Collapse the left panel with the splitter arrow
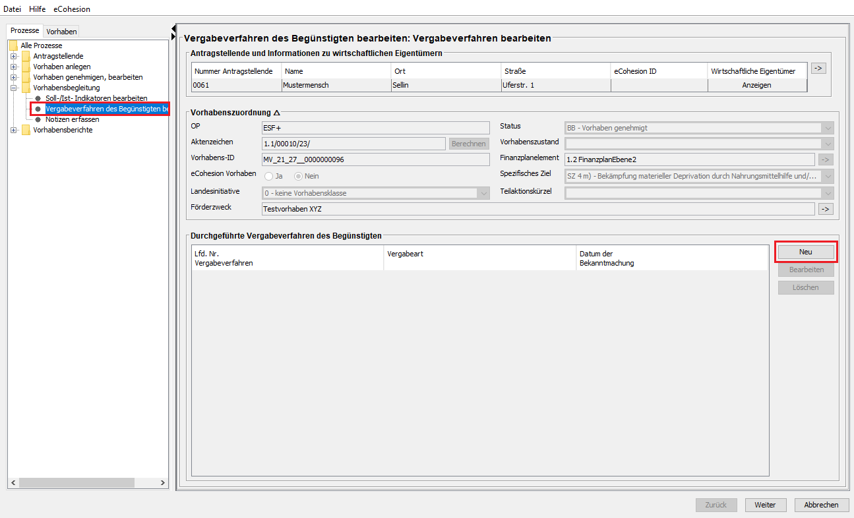Screen dimensions: 854x518 (x=173, y=28)
